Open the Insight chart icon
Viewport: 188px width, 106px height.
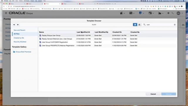pyautogui.click(x=160, y=13)
